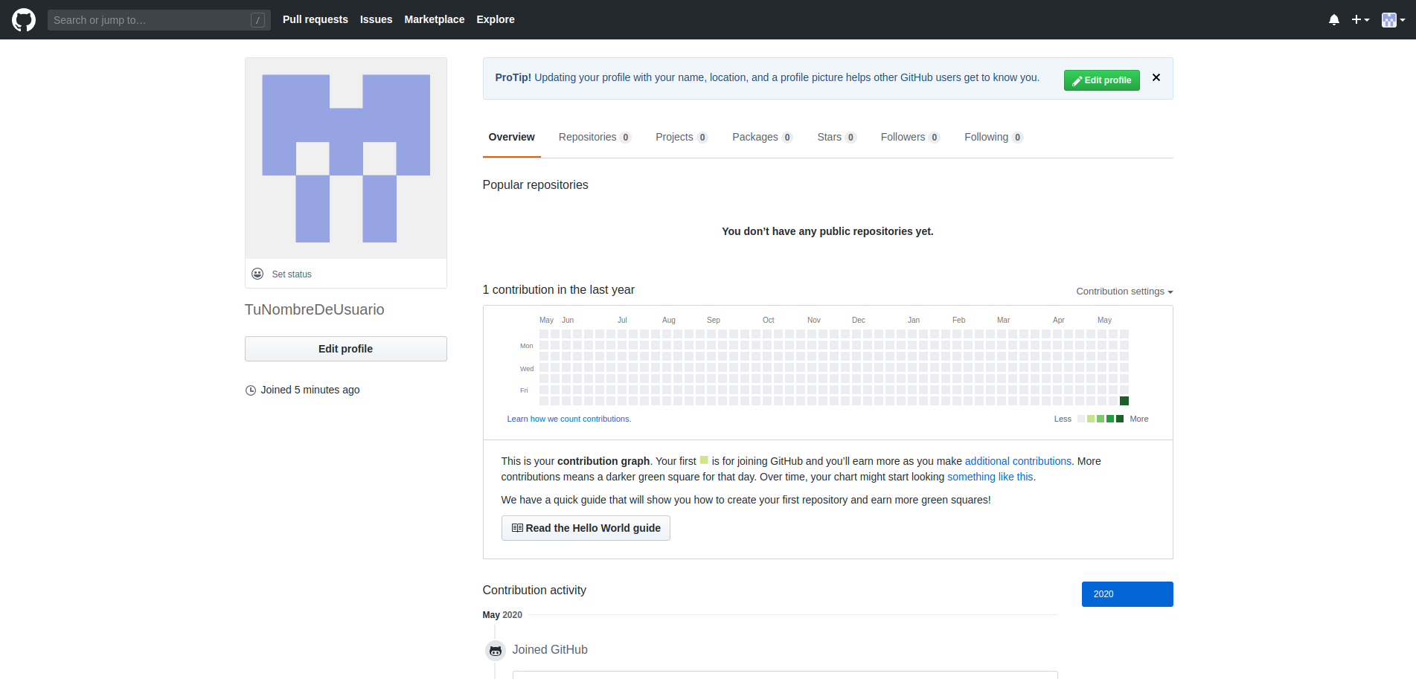
Task: Go to Marketplace
Action: click(x=434, y=19)
